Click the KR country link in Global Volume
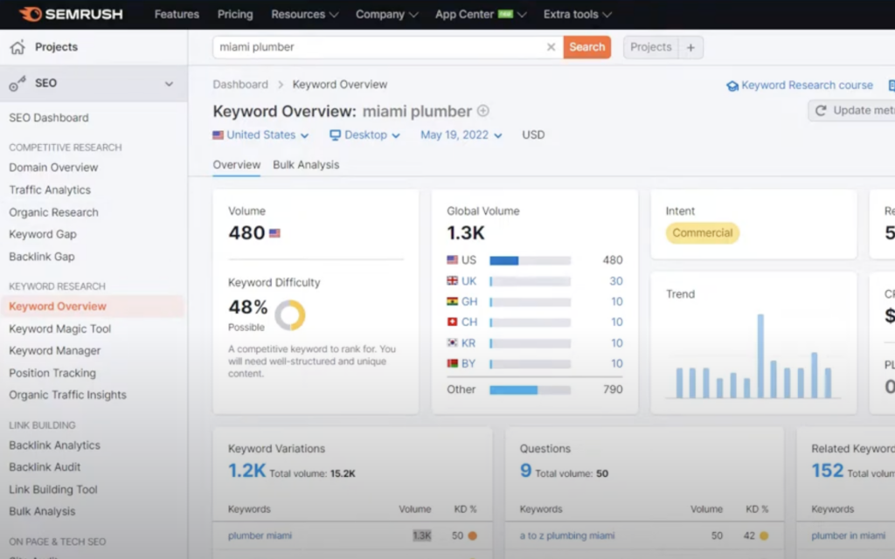Screen dimensions: 895x559 (468, 343)
